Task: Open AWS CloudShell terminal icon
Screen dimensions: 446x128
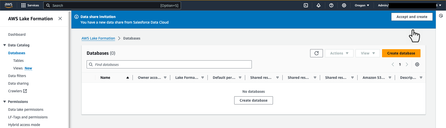Action: (x=306, y=5)
